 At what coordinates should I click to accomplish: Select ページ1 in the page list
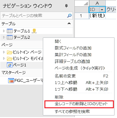tap(19, 65)
